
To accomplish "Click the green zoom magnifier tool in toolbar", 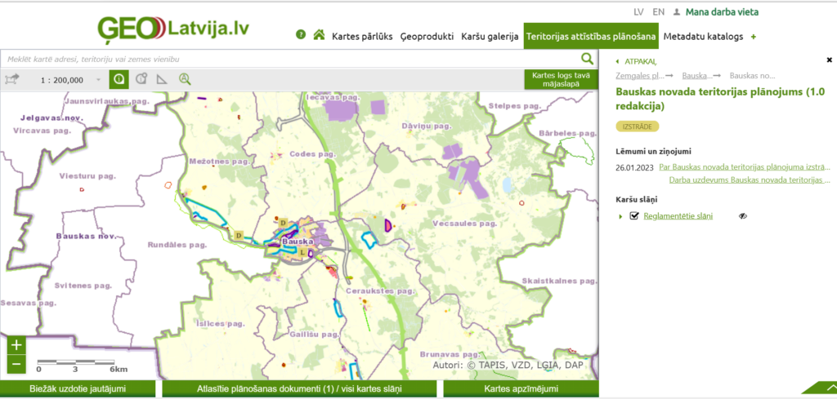I will [x=185, y=79].
